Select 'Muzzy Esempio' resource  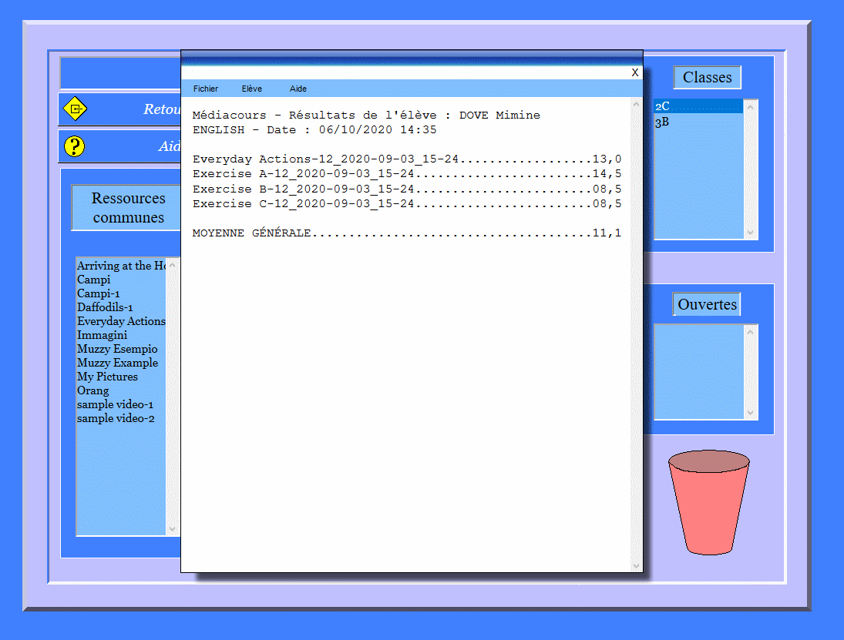121,349
